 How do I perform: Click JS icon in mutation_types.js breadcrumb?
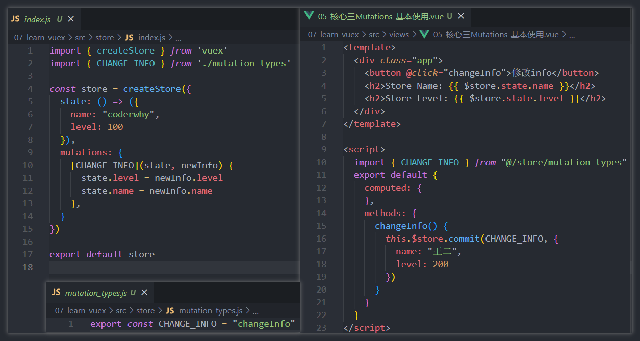[x=170, y=311]
